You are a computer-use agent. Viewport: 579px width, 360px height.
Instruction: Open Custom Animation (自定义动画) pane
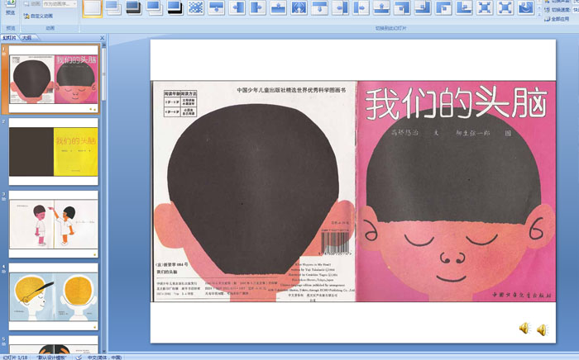pos(38,17)
